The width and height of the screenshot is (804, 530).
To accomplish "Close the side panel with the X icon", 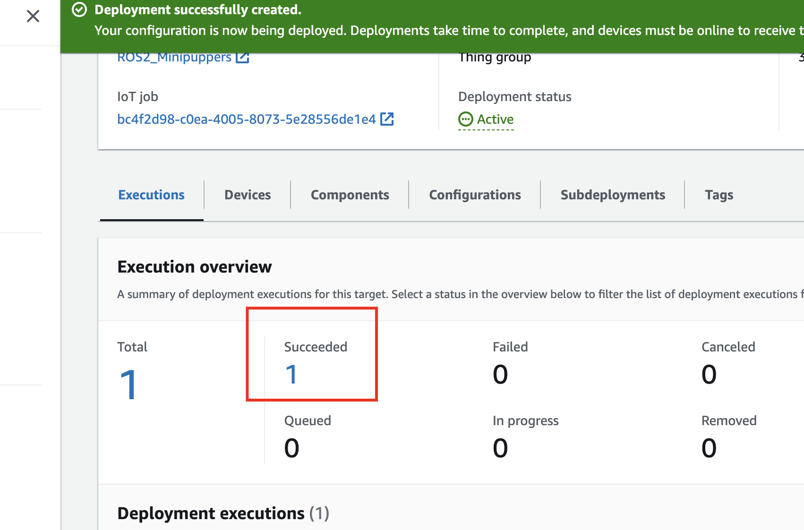I will pos(33,17).
